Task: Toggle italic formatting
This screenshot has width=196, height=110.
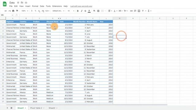Action: coord(81,11)
